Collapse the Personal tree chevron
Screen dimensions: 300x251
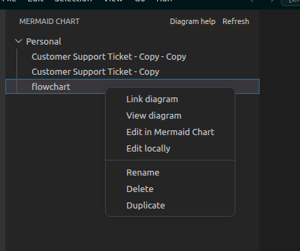[x=19, y=41]
